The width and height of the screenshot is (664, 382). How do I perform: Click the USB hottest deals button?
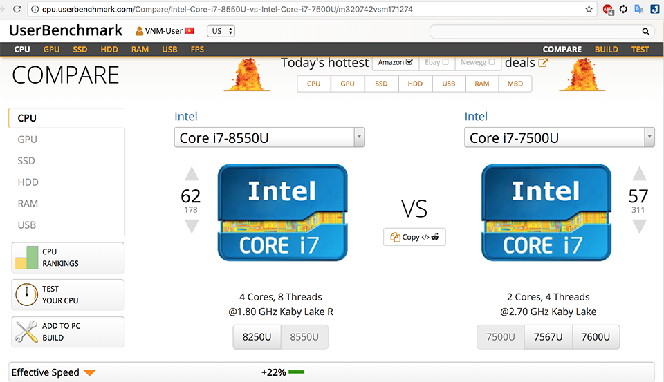[448, 84]
